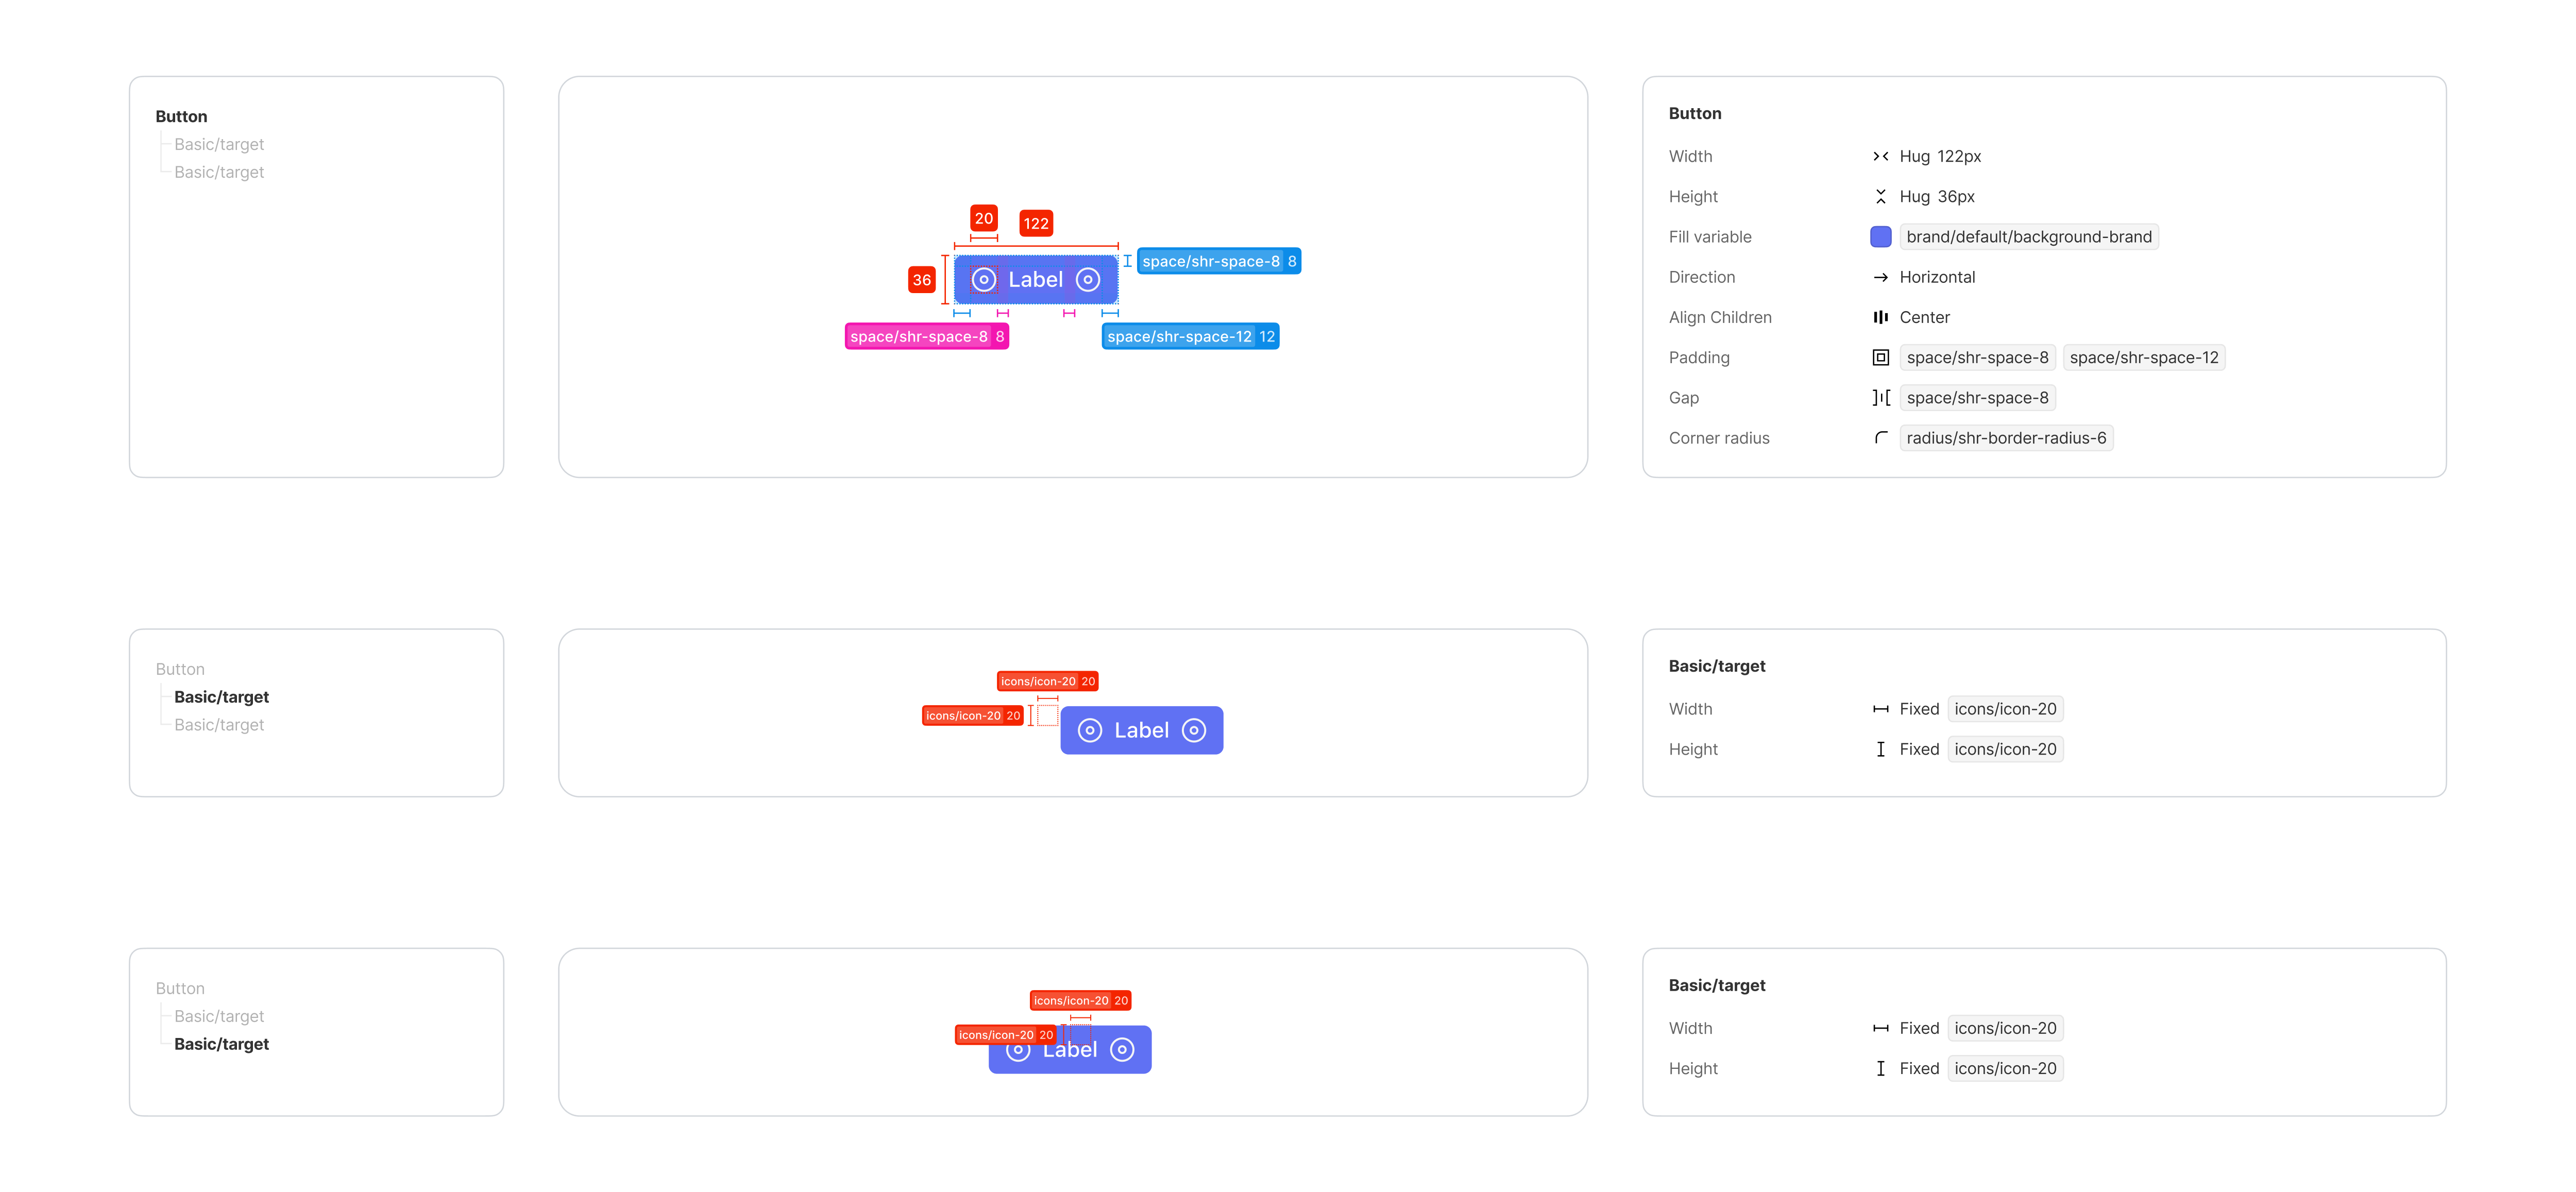Screen dimensions: 2576x1192
Task: Select bold Basic/target in the bottom tree panel
Action: coord(221,1044)
